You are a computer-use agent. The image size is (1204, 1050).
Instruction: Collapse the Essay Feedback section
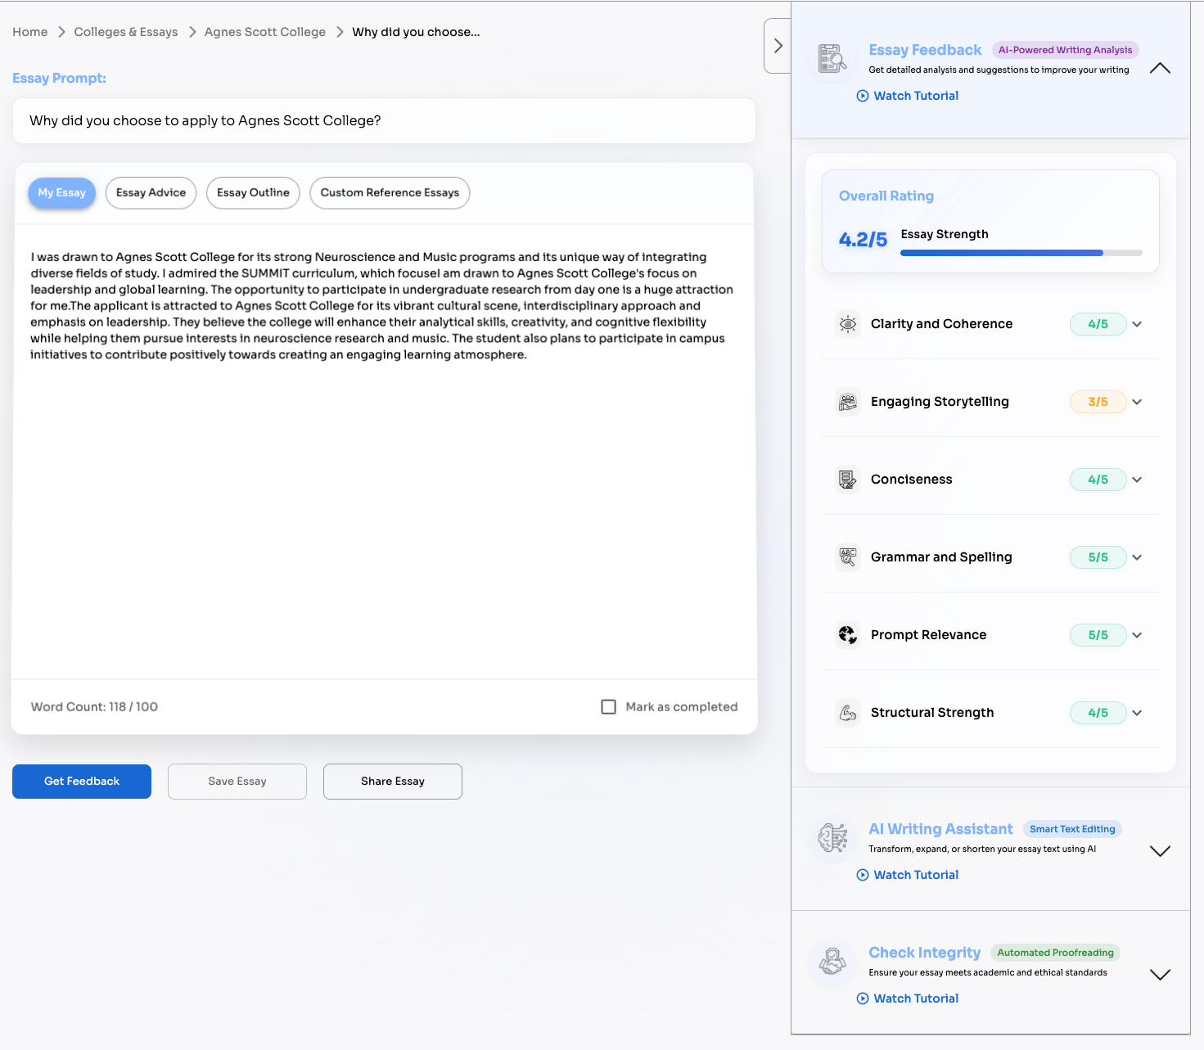tap(1160, 69)
